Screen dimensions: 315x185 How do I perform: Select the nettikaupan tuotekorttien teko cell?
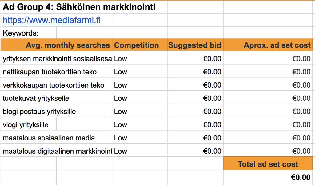point(57,72)
